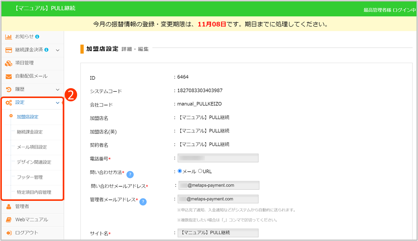
Task: Click the 項目管理 coins icon
Action: click(8, 63)
